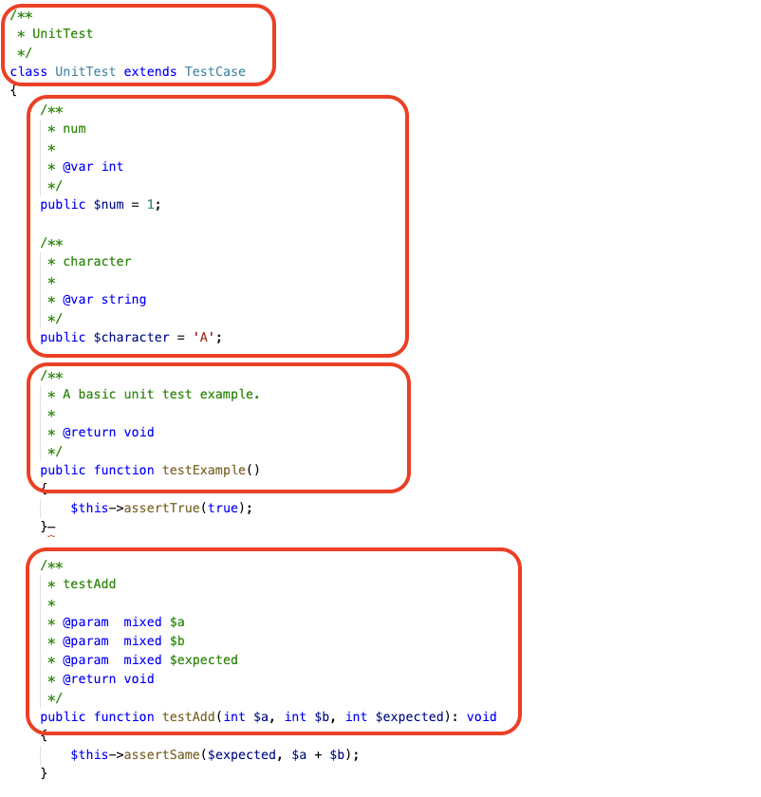
Task: Select the TestCase parent class name
Action: point(214,71)
